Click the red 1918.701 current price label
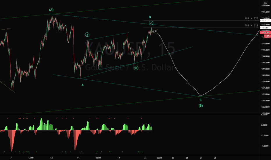 click(x=265, y=33)
